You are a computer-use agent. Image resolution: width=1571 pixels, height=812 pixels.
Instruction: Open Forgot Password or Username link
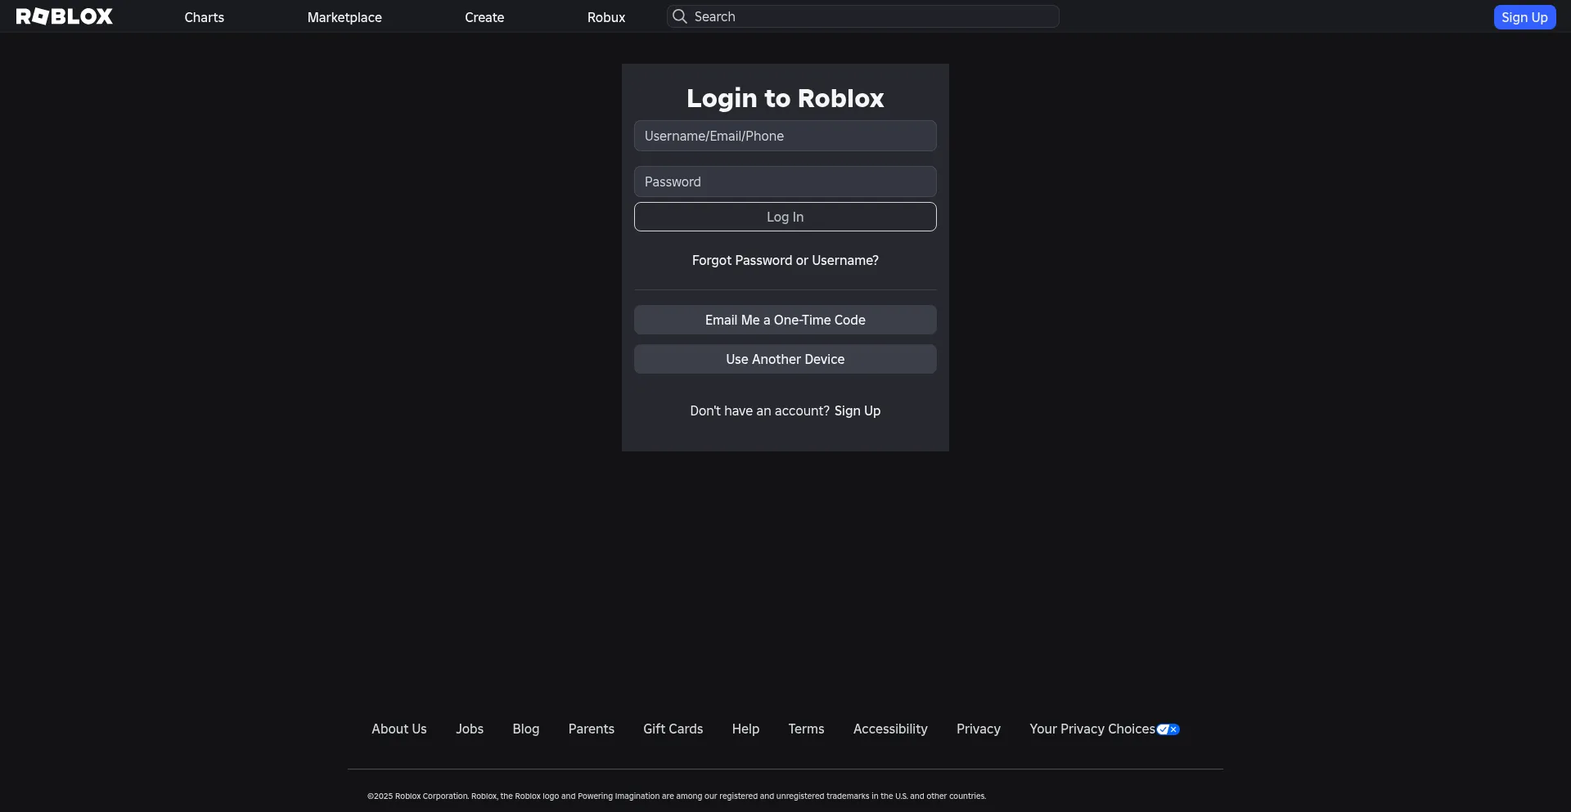pyautogui.click(x=785, y=260)
